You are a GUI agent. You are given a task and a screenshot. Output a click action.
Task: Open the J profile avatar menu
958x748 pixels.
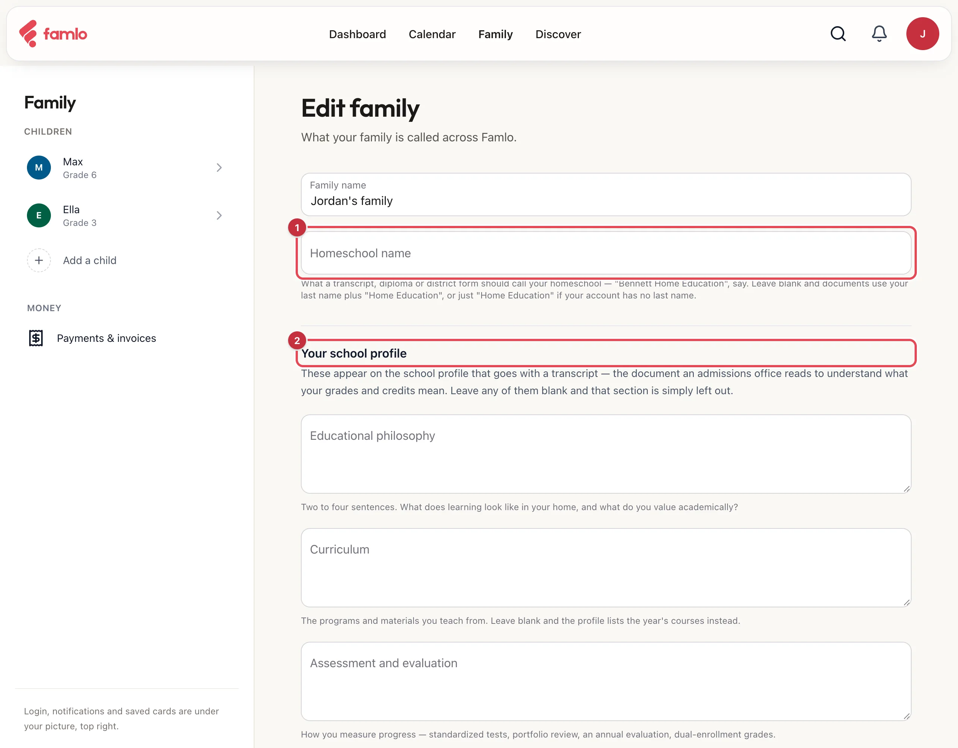click(922, 34)
